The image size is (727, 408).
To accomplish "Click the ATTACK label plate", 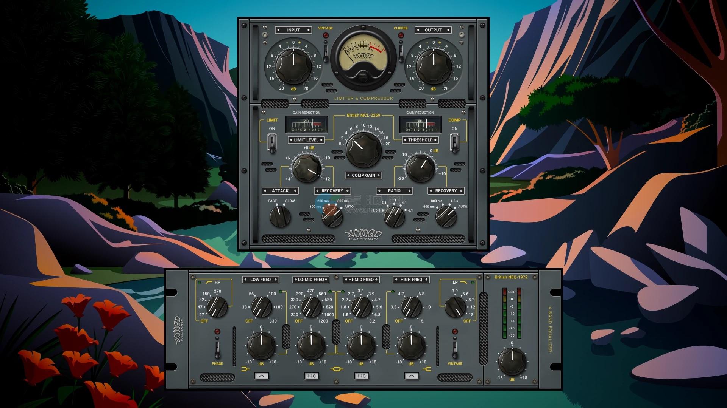I will pyautogui.click(x=280, y=191).
